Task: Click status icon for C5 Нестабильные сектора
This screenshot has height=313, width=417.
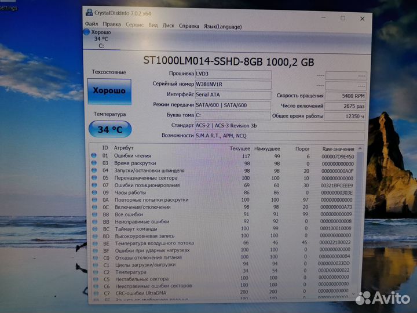Action: click(x=96, y=279)
